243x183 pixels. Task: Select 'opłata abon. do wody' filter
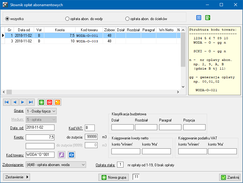[x=67, y=19]
